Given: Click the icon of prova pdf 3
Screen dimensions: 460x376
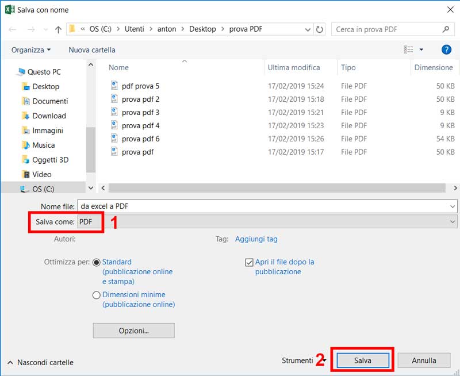Looking at the screenshot, I should [114, 112].
